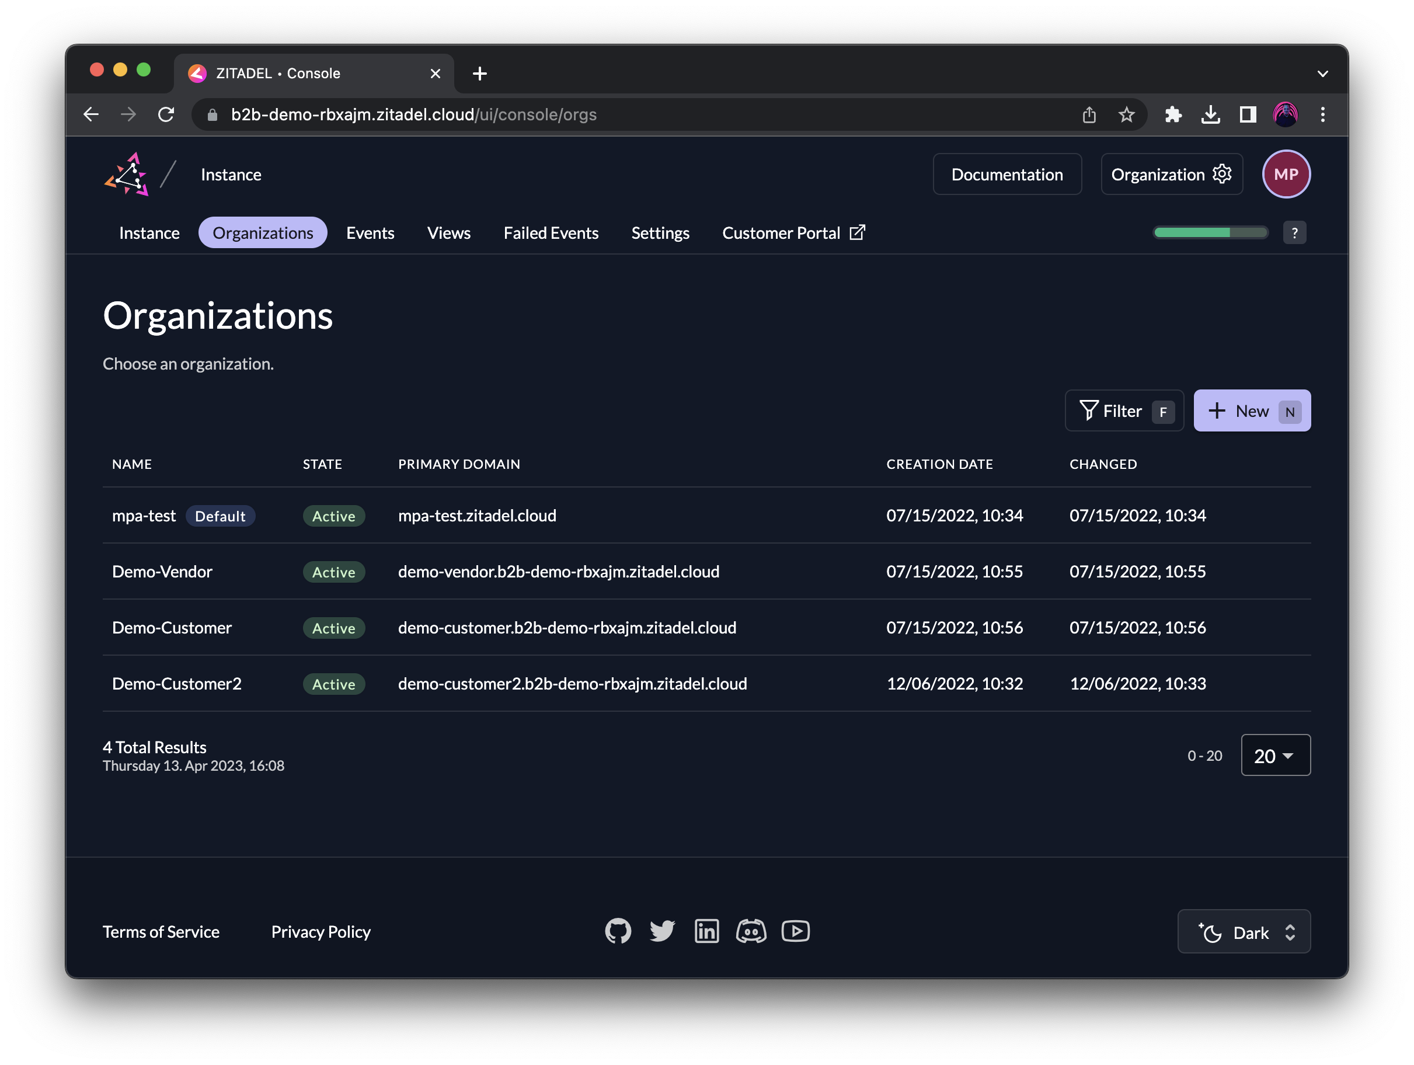The image size is (1414, 1065).
Task: Click the Settings menu tab
Action: (x=660, y=233)
